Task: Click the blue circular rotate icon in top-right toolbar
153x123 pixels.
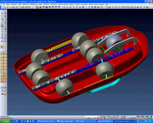Action: [122, 7]
